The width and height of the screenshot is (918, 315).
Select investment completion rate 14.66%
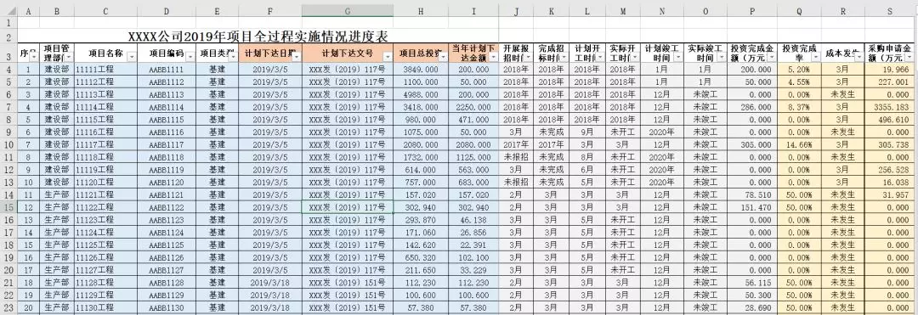799,145
